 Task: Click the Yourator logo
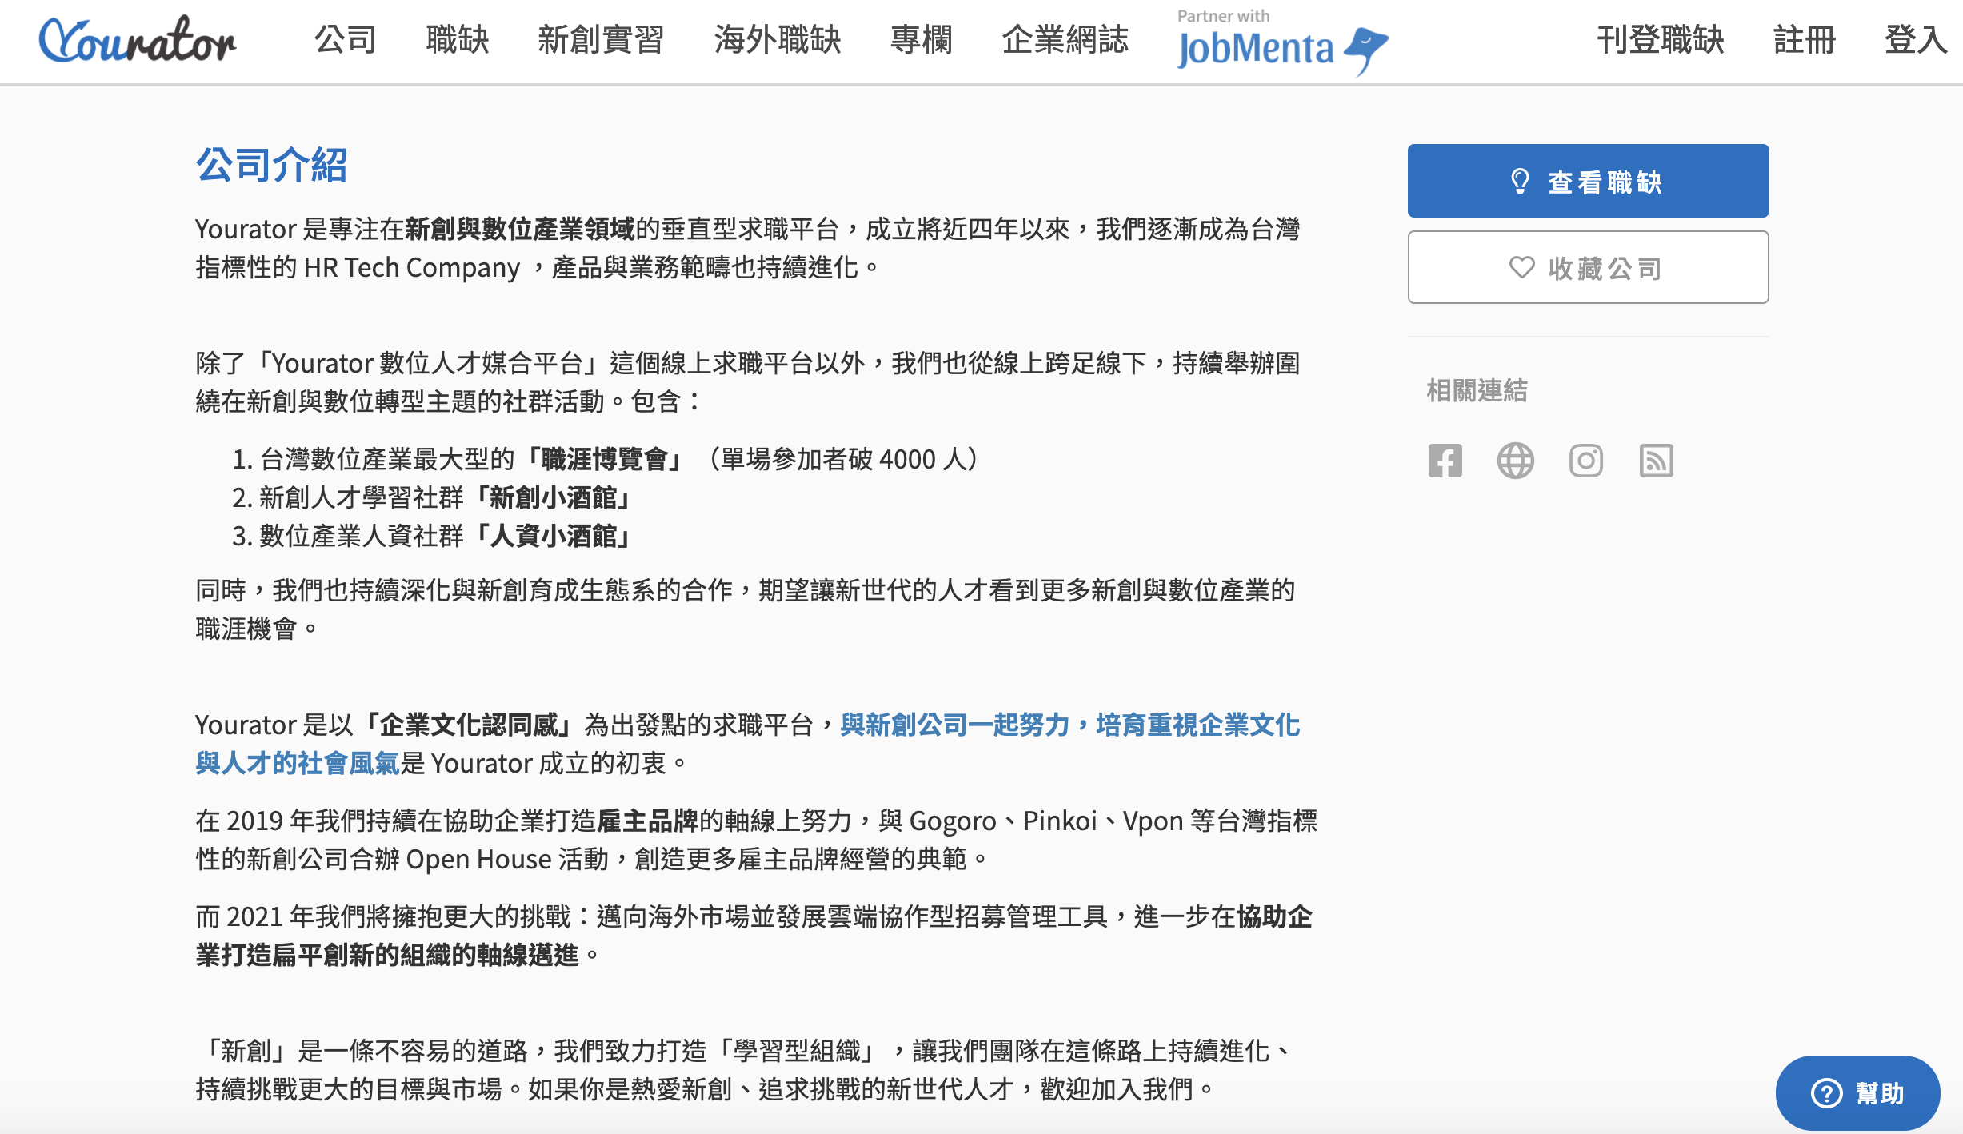point(138,40)
